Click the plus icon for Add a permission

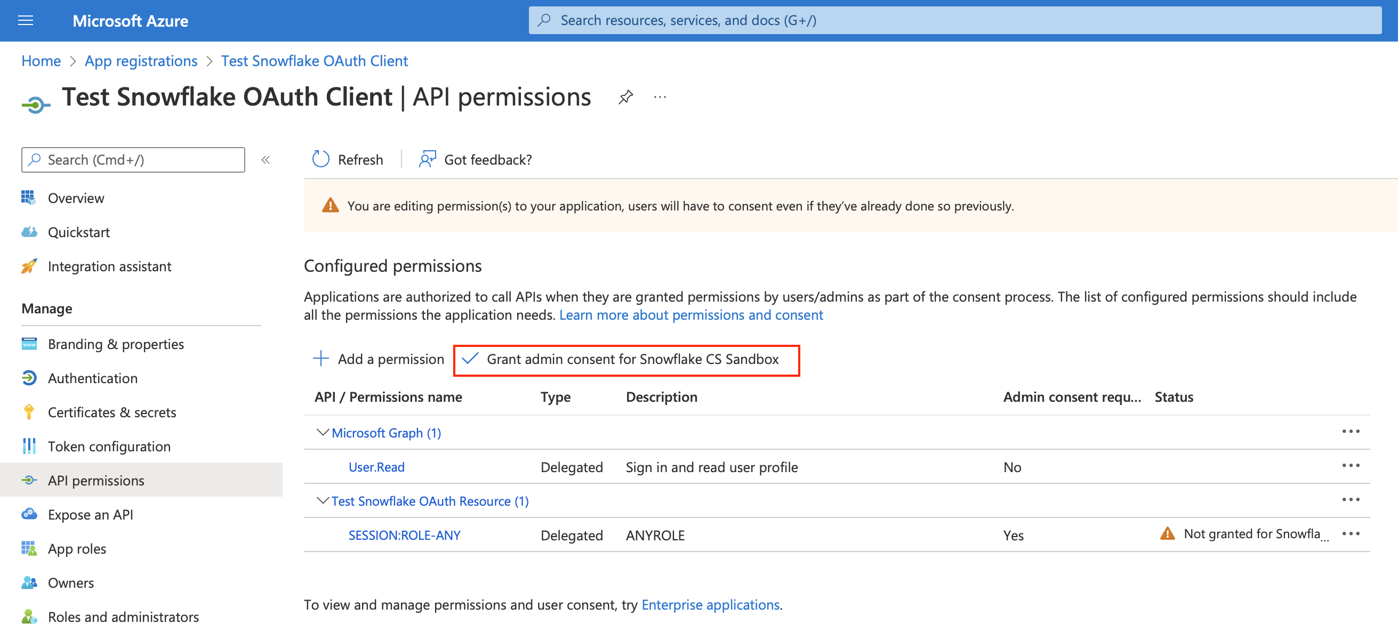point(321,359)
